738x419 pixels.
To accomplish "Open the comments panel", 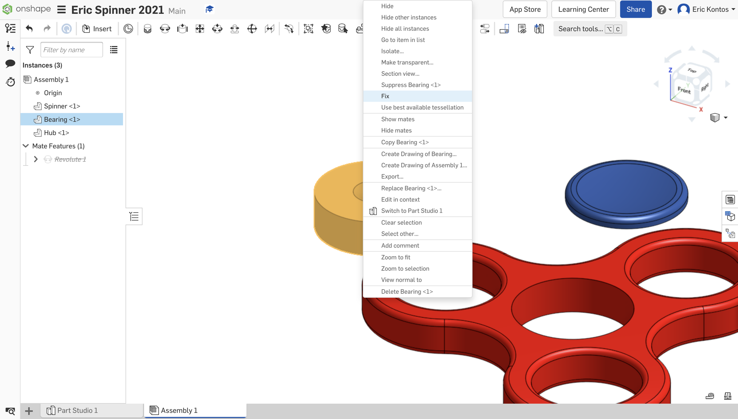I will [x=10, y=64].
